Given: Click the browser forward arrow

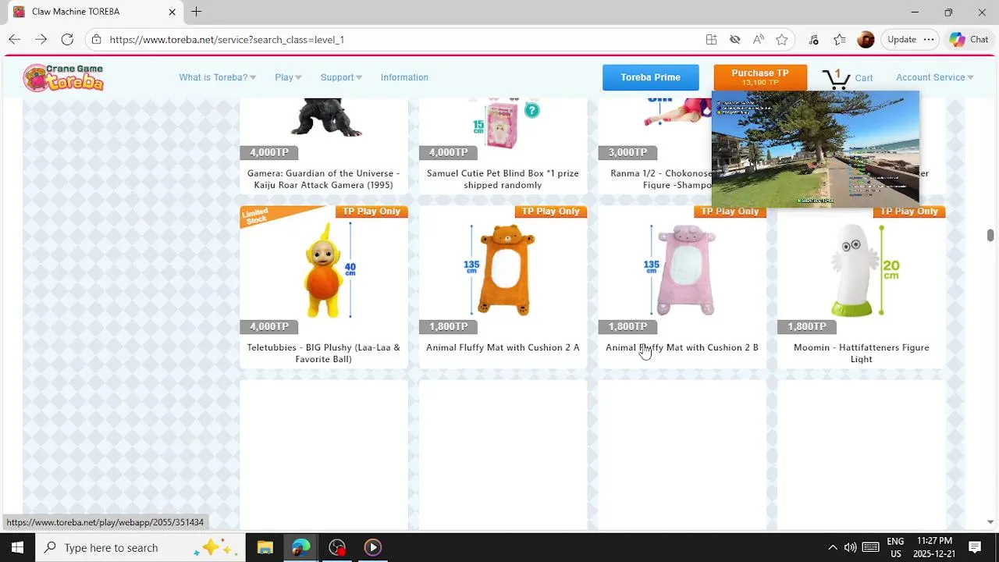Looking at the screenshot, I should tap(41, 39).
